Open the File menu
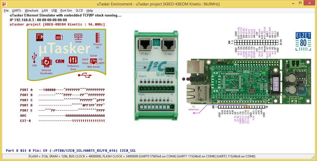 pyautogui.click(x=6, y=11)
